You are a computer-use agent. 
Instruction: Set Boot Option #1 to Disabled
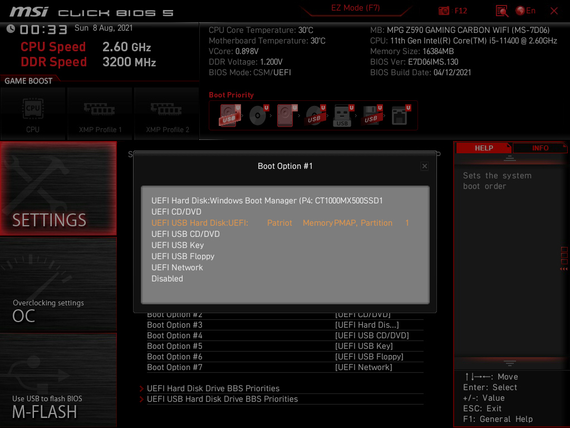[167, 279]
